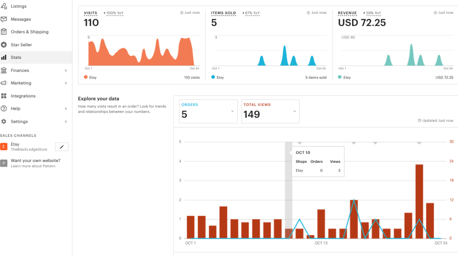Click the Marketing megaphone icon
This screenshot has height=257, width=458.
[4, 83]
